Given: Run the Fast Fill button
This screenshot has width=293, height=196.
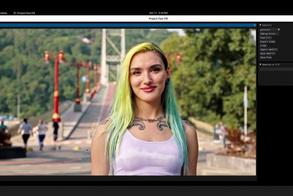Looking at the screenshot, I should coord(266,38).
